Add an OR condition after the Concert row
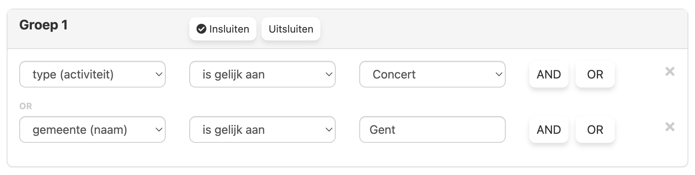This screenshot has height=175, width=695. click(595, 74)
